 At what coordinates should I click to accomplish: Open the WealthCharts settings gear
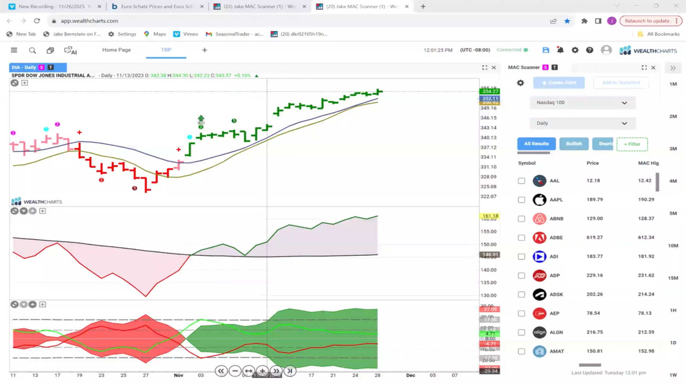575,50
